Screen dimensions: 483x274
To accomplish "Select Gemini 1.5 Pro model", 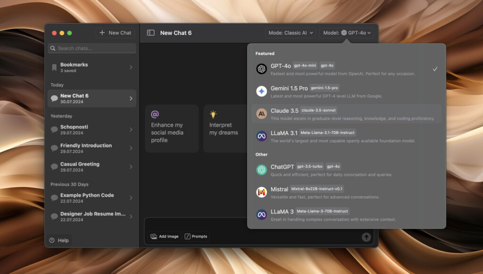I will tap(347, 91).
